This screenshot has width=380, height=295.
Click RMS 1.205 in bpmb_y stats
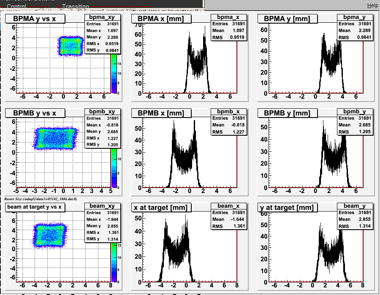pyautogui.click(x=355, y=132)
